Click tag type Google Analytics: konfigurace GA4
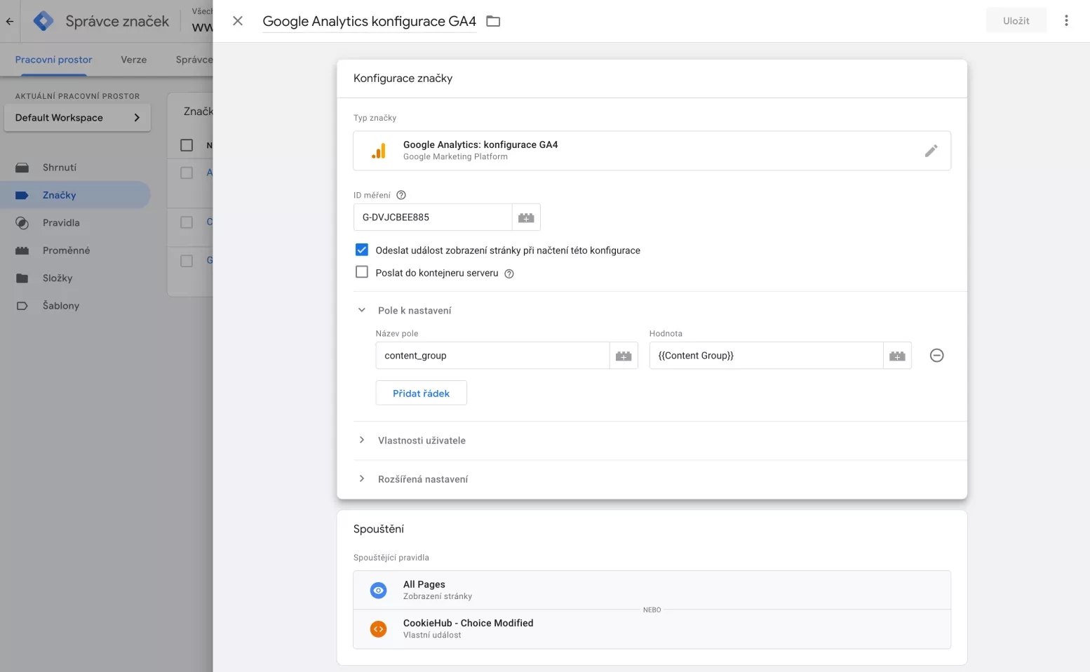The image size is (1090, 672). (x=652, y=151)
